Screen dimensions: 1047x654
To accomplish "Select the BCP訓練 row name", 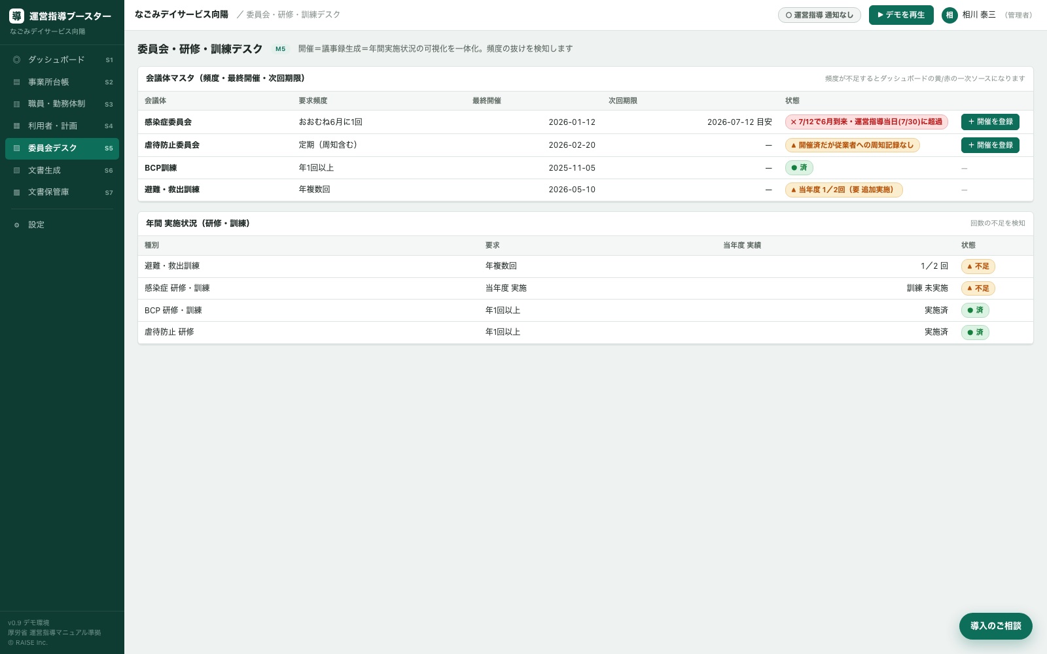I will [161, 168].
